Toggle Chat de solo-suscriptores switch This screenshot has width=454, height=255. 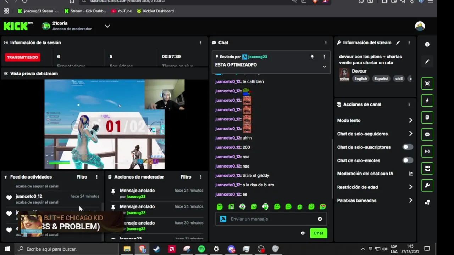[x=408, y=147]
